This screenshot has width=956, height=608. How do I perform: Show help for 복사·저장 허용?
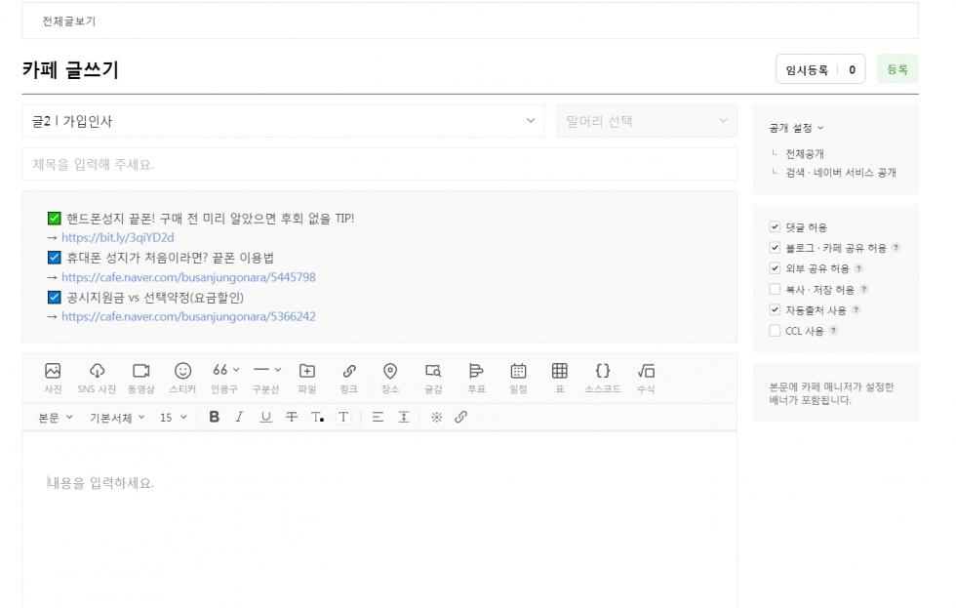(x=864, y=289)
